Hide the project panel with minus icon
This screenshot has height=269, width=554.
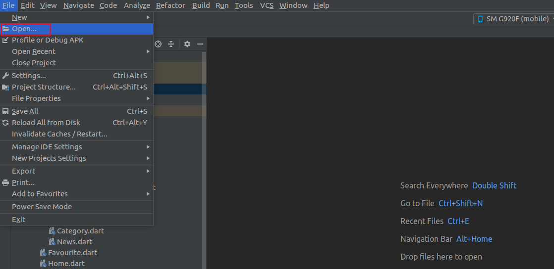coord(200,44)
